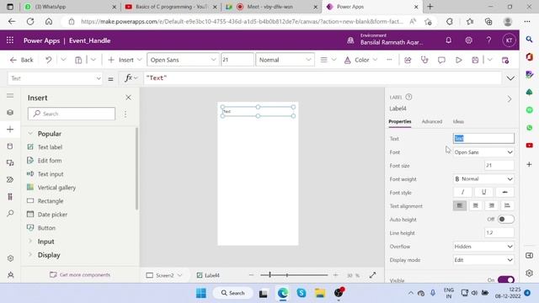Toggle Italic font style
The image size is (539, 303).
tap(462, 193)
